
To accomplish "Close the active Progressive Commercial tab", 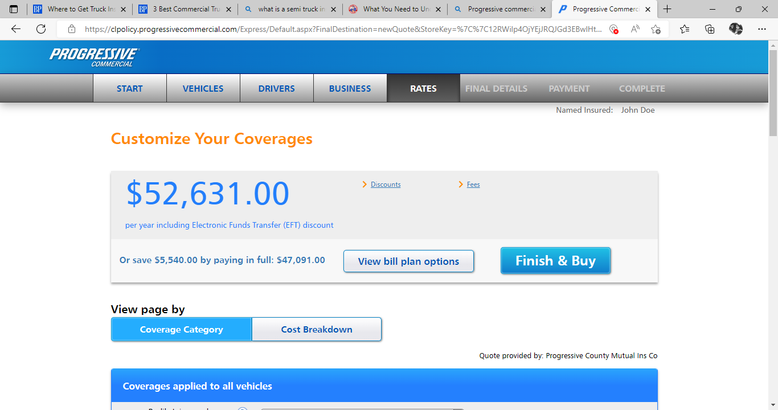I will coord(648,9).
